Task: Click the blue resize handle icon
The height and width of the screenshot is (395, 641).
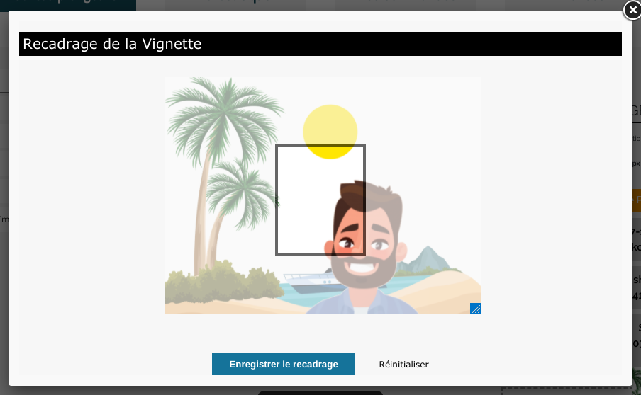Action: (476, 309)
